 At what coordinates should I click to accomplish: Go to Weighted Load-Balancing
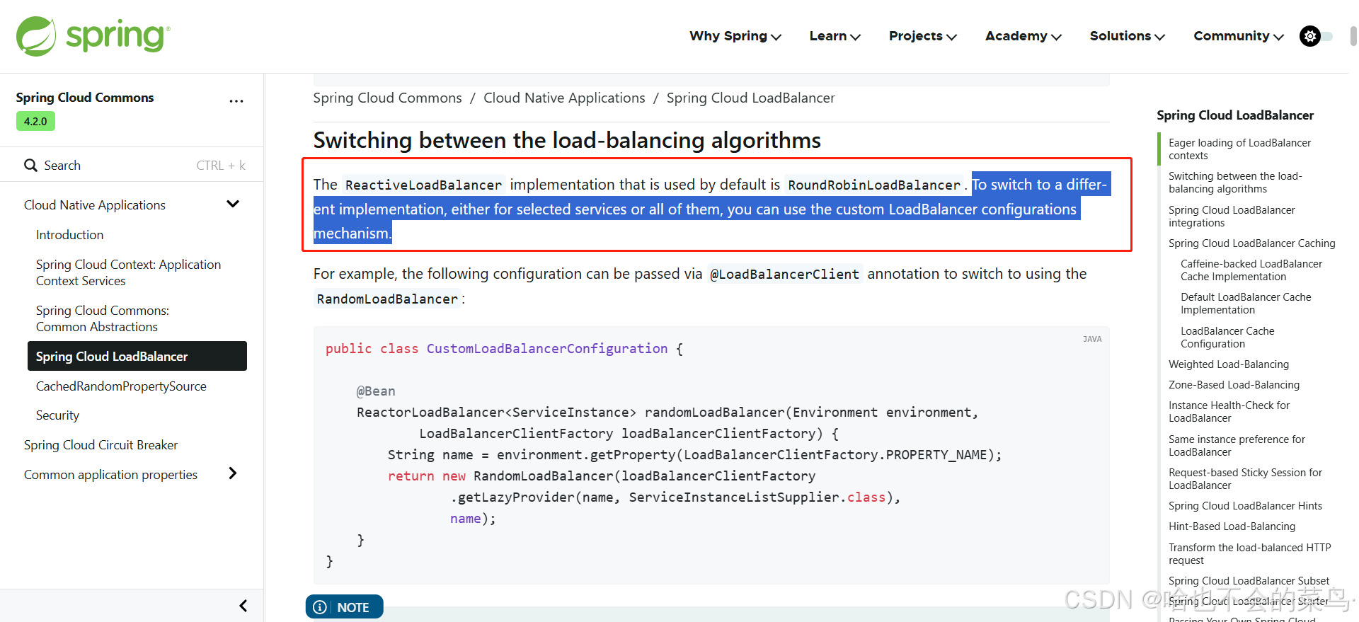point(1229,364)
